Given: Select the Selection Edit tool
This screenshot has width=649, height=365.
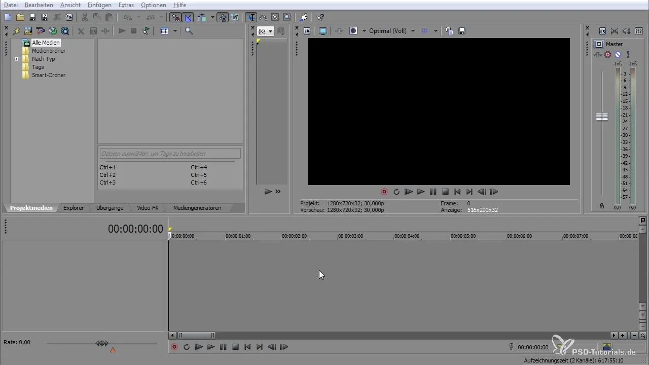Looking at the screenshot, I should click(275, 17).
